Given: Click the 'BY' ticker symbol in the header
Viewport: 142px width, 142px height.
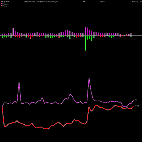Looking at the screenshot, I should pyautogui.click(x=84, y=2).
